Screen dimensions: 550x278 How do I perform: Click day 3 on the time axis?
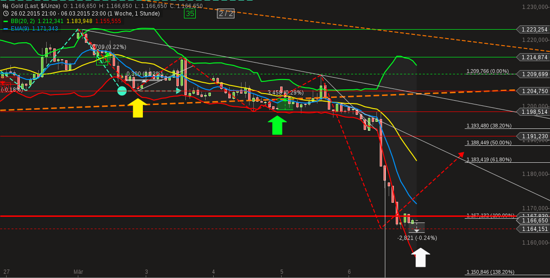tap(147, 272)
